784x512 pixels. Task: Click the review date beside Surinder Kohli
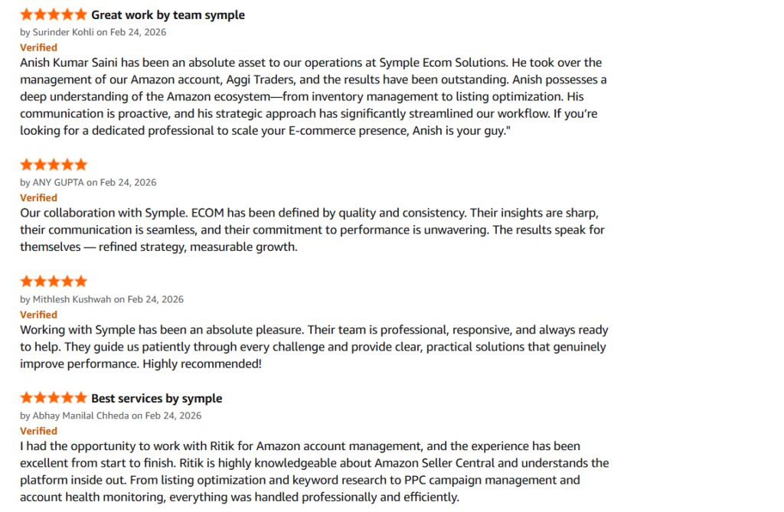[138, 32]
